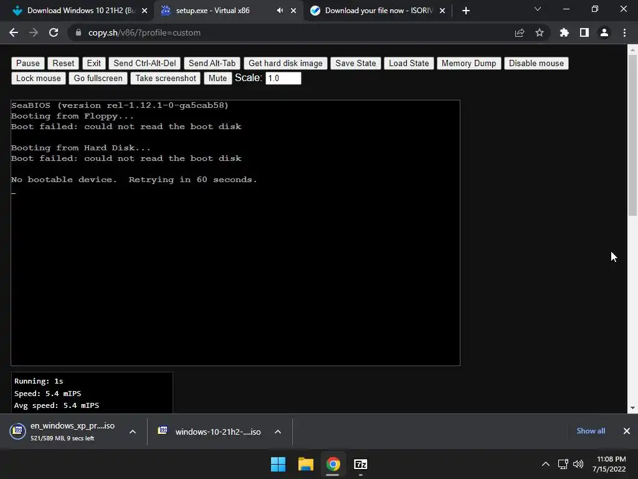Close the Download your file now tab
638x479 pixels.
[442, 11]
